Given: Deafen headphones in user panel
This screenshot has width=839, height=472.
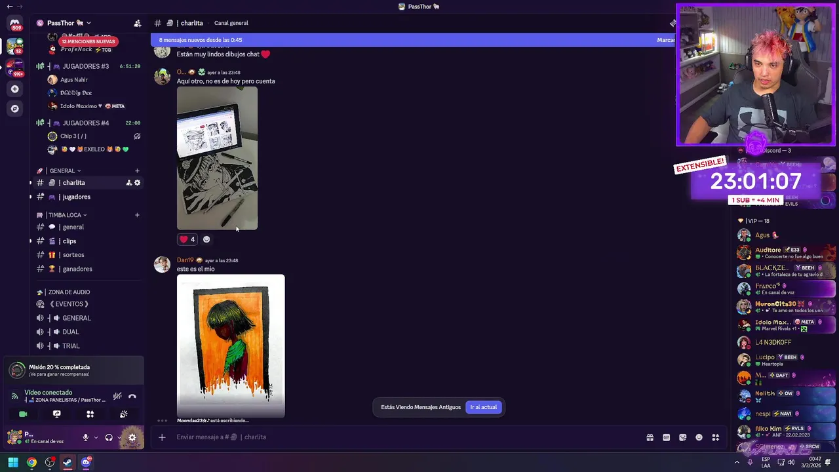Looking at the screenshot, I should (x=109, y=437).
